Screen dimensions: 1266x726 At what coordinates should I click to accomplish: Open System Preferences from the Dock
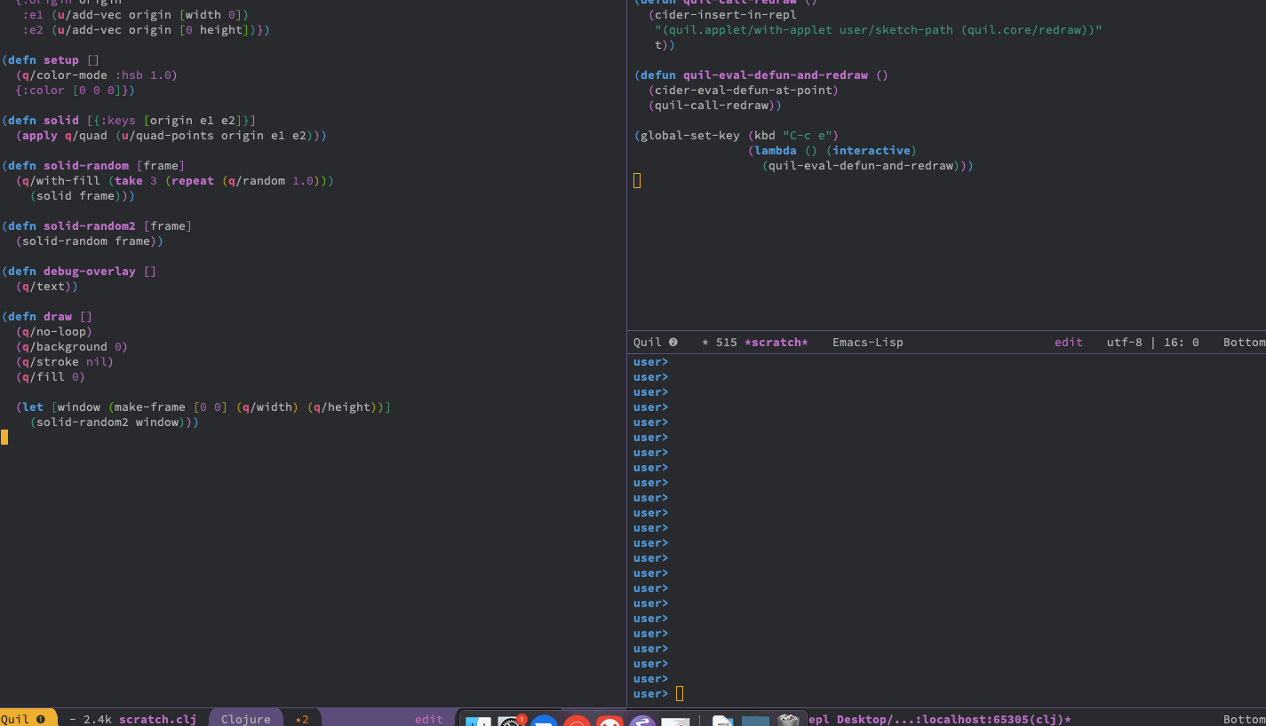pyautogui.click(x=511, y=722)
